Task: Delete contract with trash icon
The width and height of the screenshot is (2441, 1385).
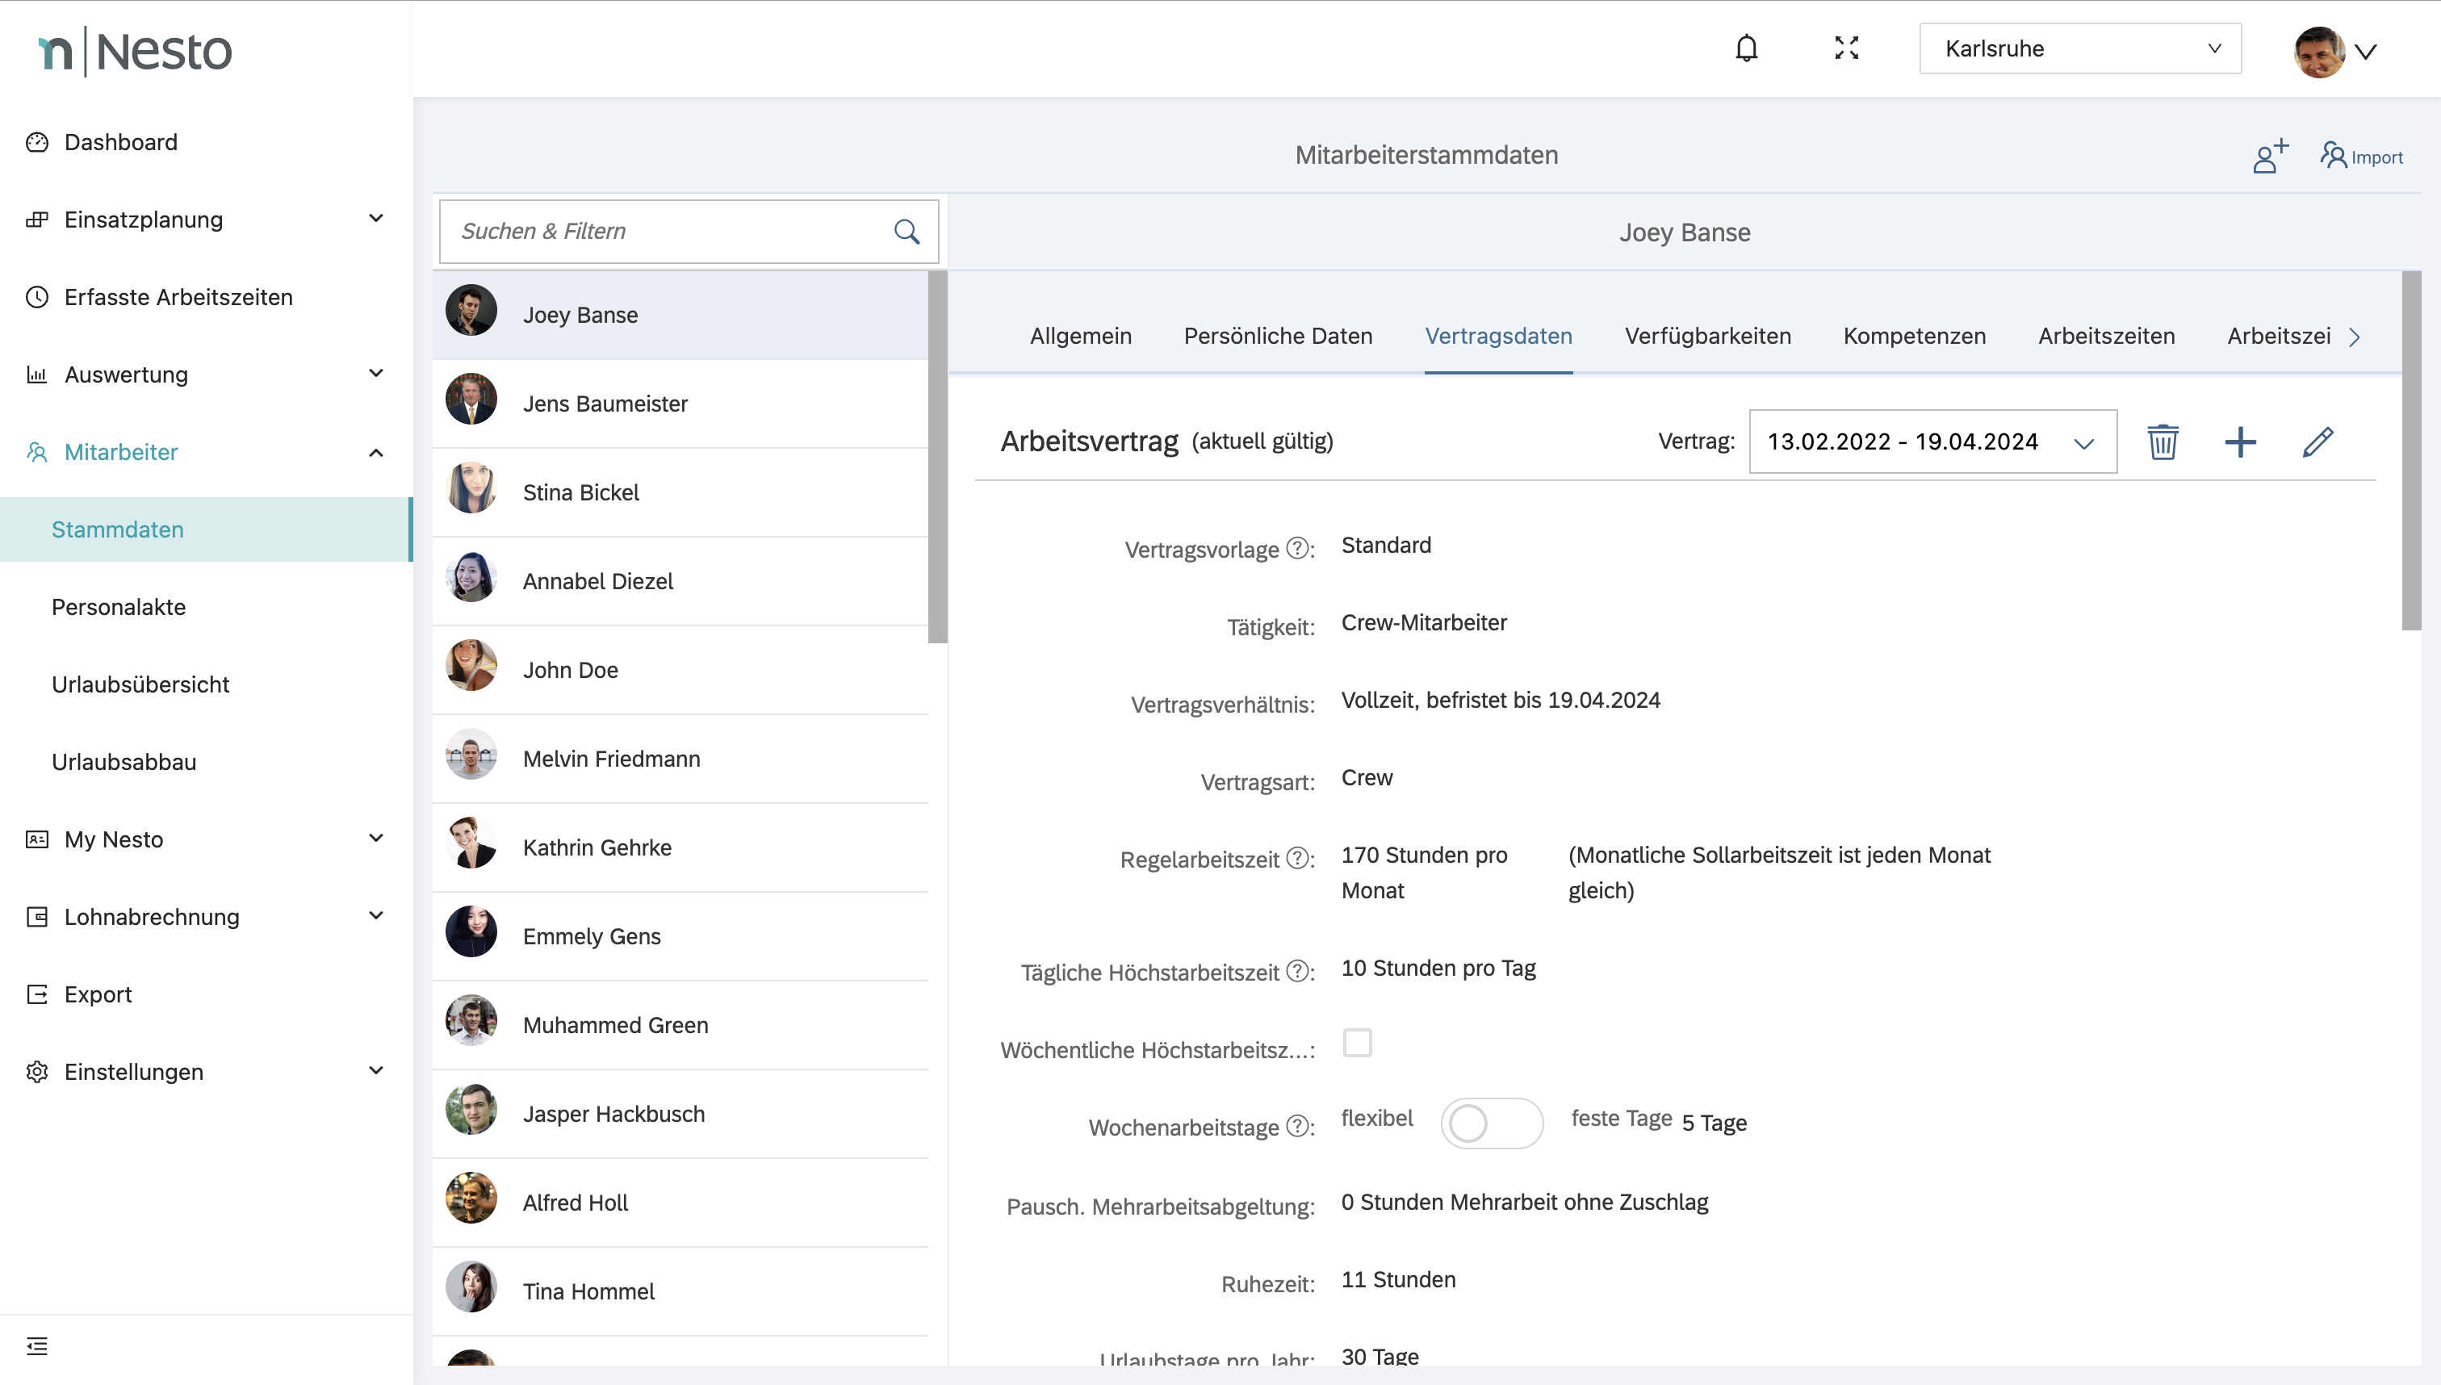Action: (x=2163, y=441)
